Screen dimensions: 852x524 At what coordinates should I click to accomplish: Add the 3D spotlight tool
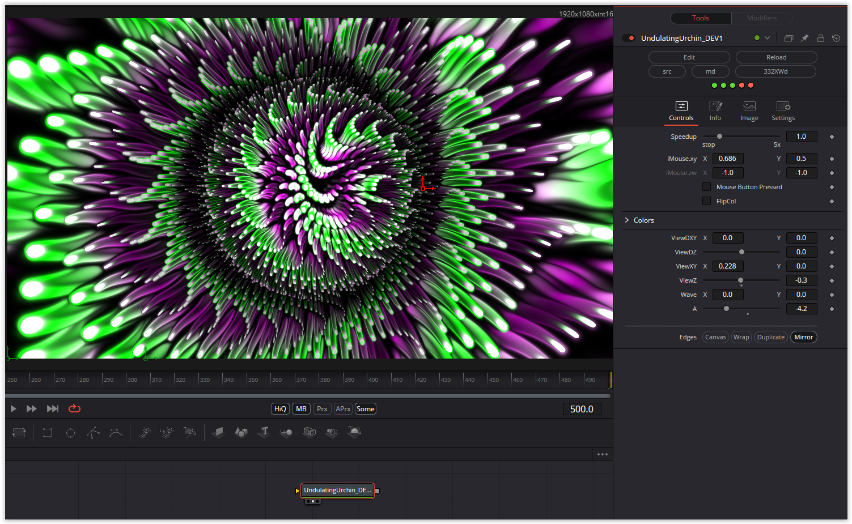332,433
